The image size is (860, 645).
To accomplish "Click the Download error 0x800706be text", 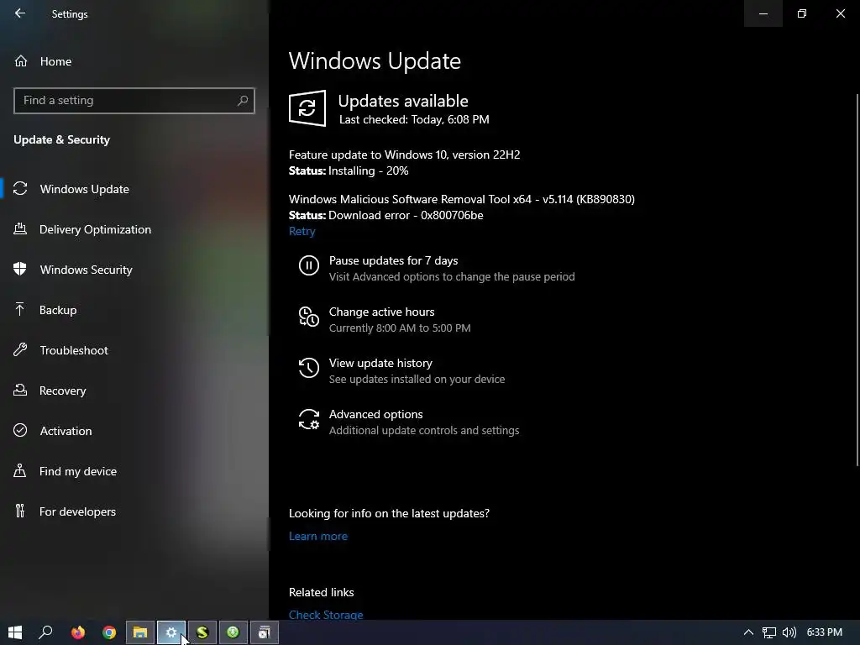I will tap(386, 215).
